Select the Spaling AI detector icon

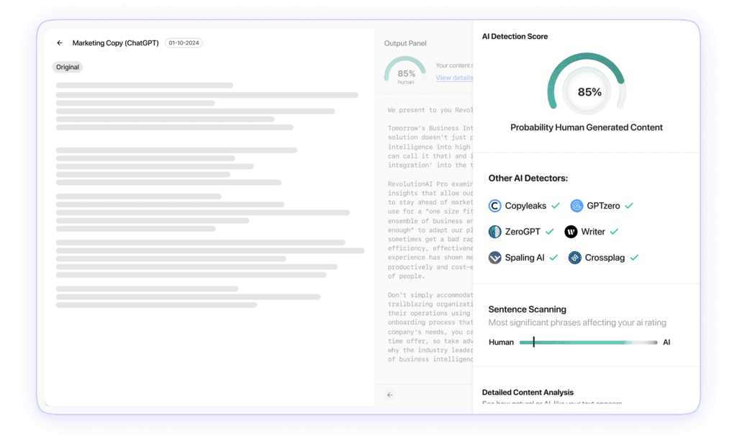(494, 257)
